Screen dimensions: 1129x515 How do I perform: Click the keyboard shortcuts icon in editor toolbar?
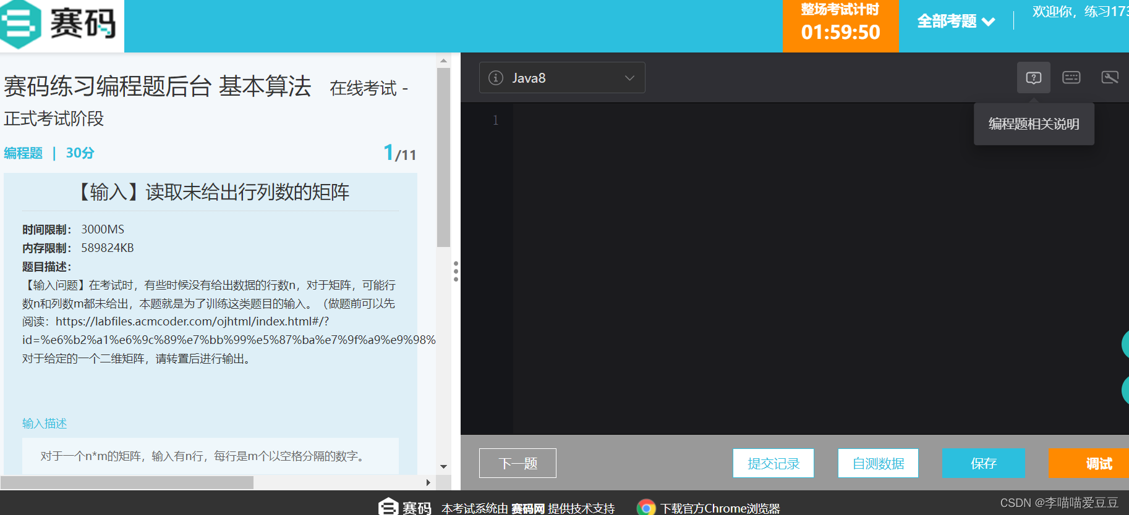1071,77
